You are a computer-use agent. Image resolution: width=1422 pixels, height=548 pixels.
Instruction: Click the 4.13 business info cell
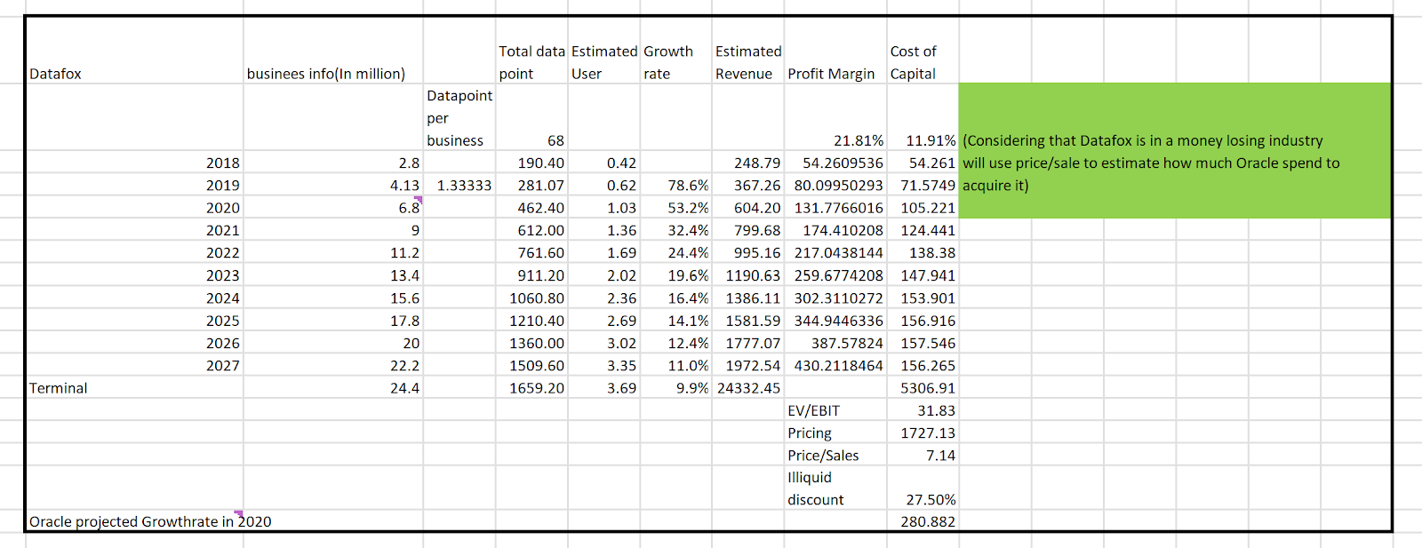333,185
